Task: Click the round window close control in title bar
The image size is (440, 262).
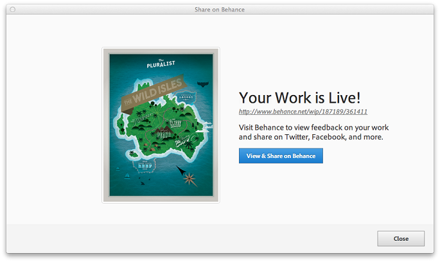Action: (x=13, y=10)
